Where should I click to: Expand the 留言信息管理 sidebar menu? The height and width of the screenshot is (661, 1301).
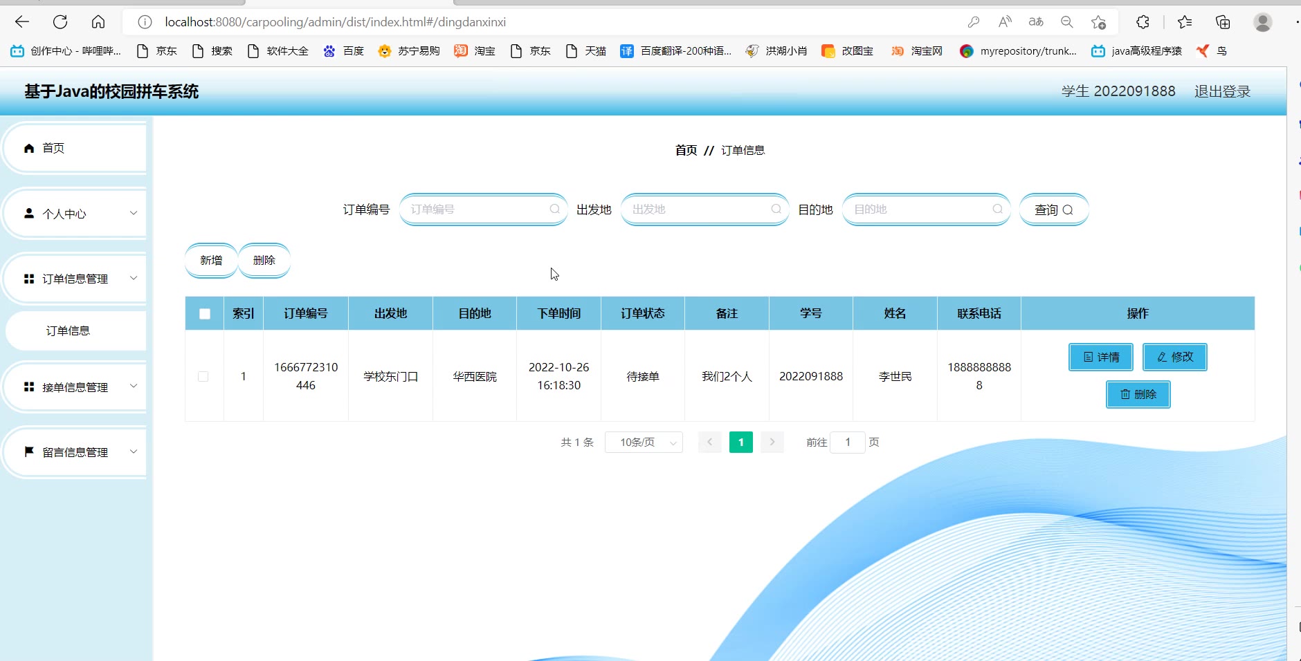[76, 452]
